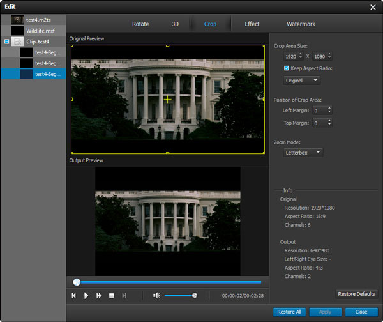
Task: Click the Output Preview video image
Action: pyautogui.click(x=168, y=221)
